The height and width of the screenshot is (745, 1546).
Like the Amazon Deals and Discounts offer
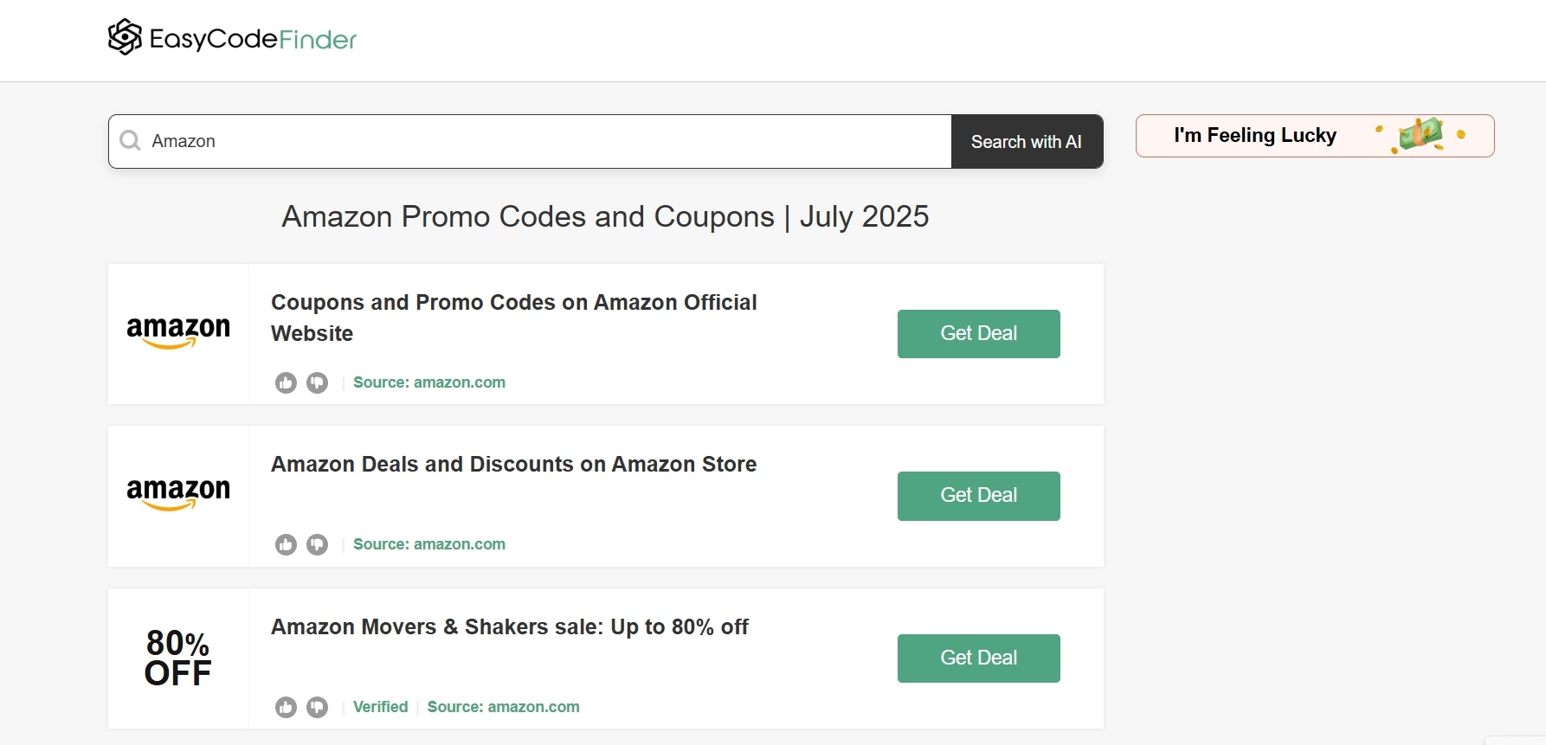click(x=286, y=544)
